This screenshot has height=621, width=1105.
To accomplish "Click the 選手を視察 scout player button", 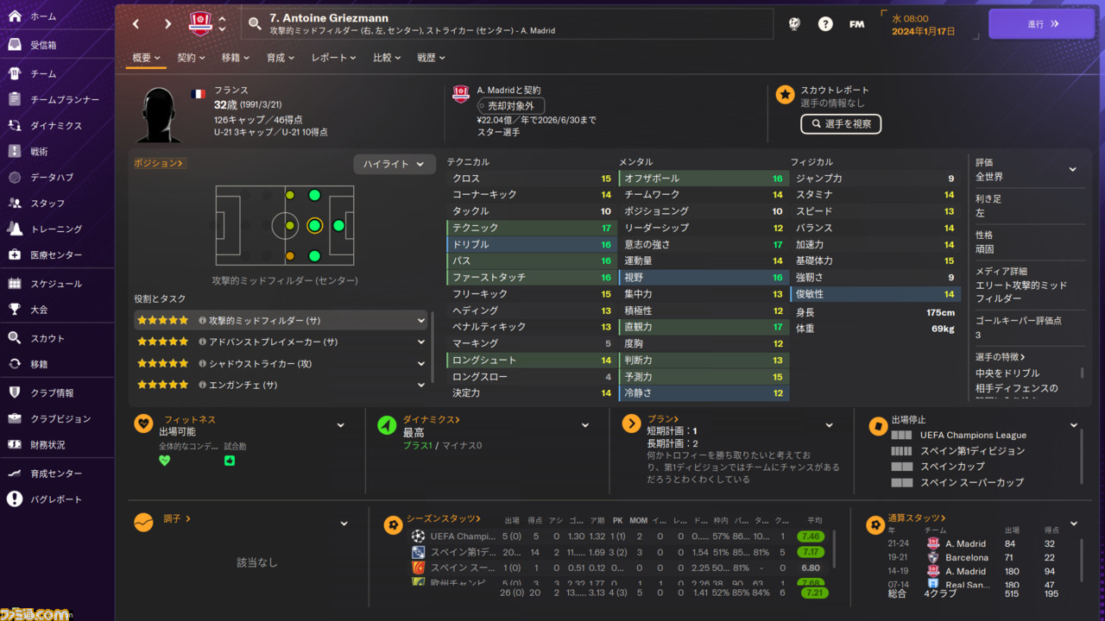I will click(x=841, y=124).
